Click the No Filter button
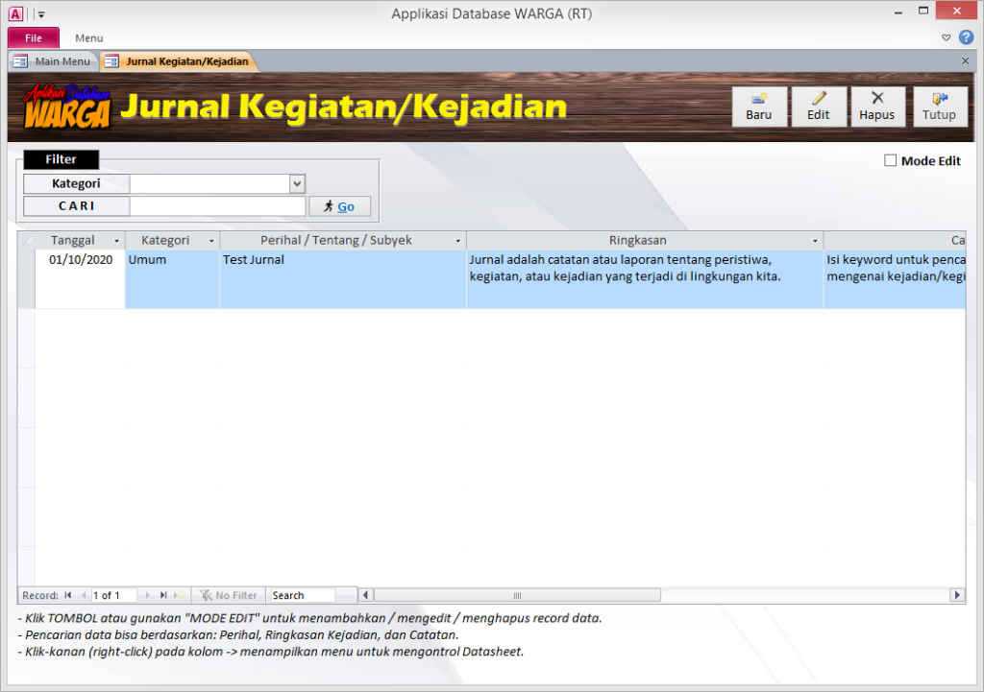Image resolution: width=984 pixels, height=692 pixels. coord(229,595)
